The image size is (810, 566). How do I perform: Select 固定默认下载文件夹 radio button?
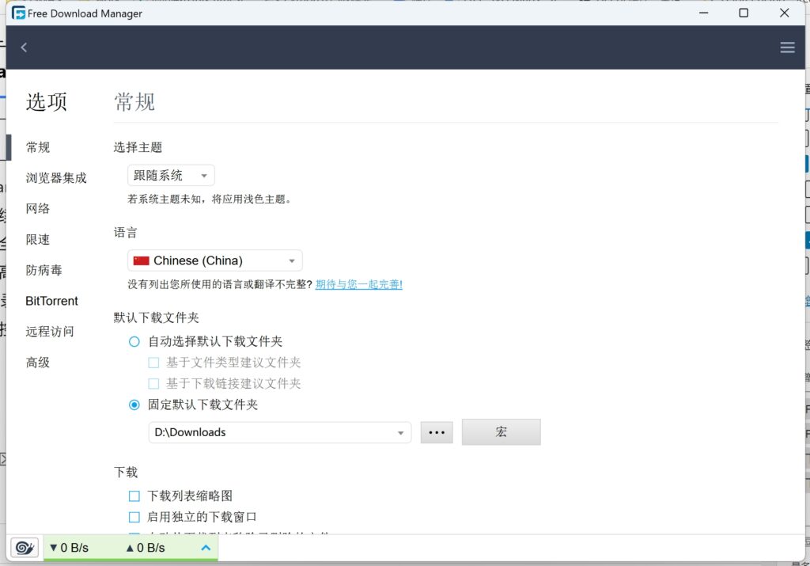click(134, 405)
